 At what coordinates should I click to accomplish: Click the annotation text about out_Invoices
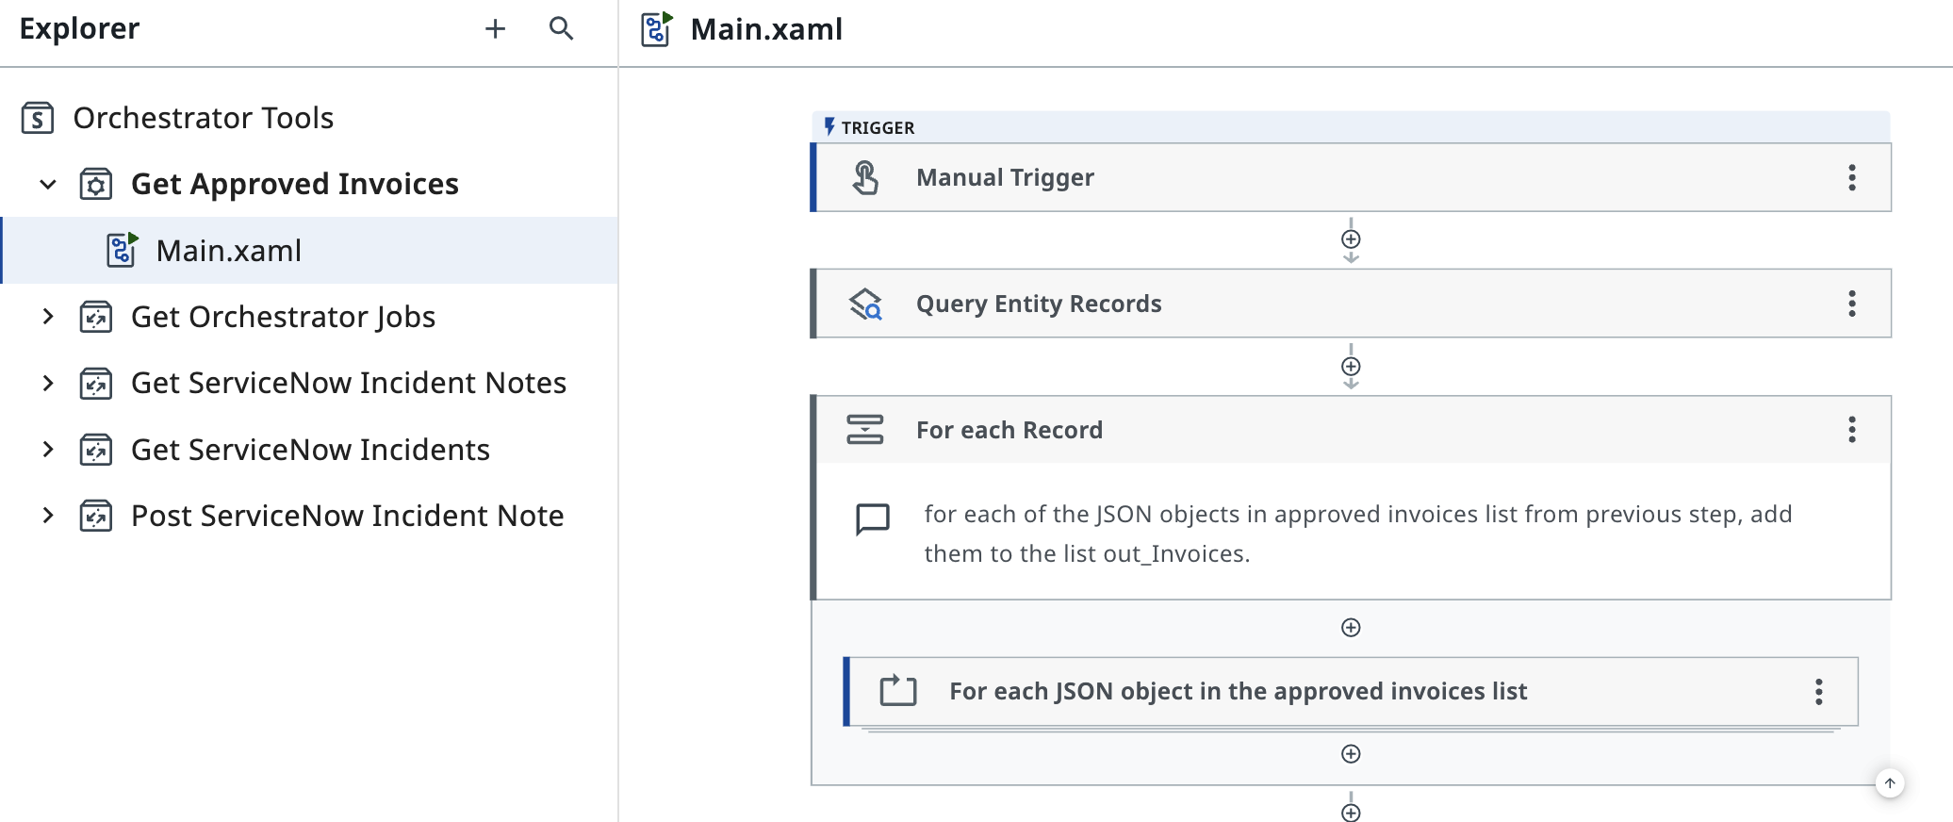(1357, 534)
